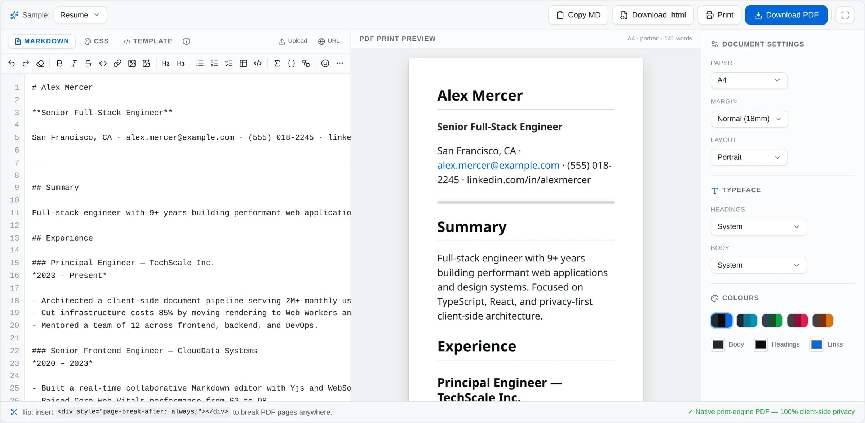Undo the last edit
Image resolution: width=865 pixels, height=423 pixels.
(x=12, y=63)
